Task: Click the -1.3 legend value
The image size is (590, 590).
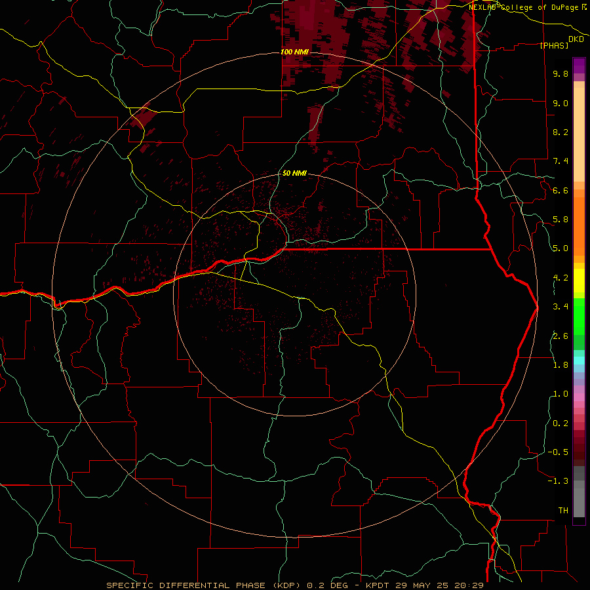Action: coord(558,481)
